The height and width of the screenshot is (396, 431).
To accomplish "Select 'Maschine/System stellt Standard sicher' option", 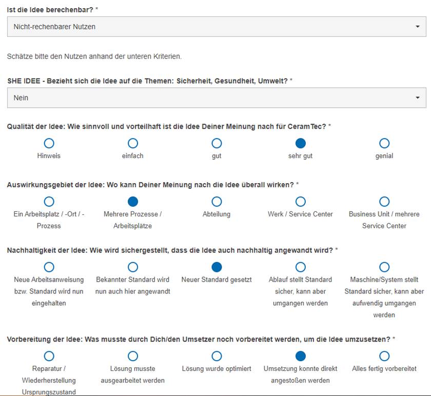I will [384, 267].
